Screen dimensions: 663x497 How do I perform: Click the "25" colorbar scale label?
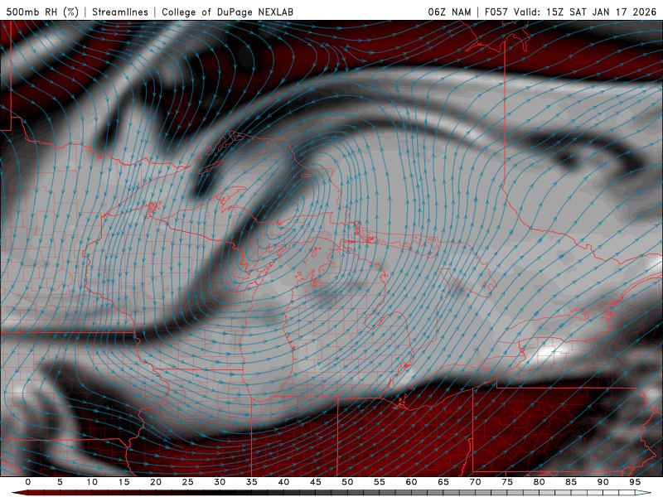pos(188,482)
